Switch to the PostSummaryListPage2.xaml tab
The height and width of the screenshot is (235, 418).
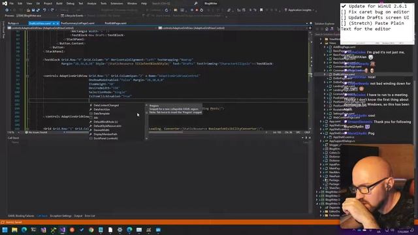pos(78,23)
